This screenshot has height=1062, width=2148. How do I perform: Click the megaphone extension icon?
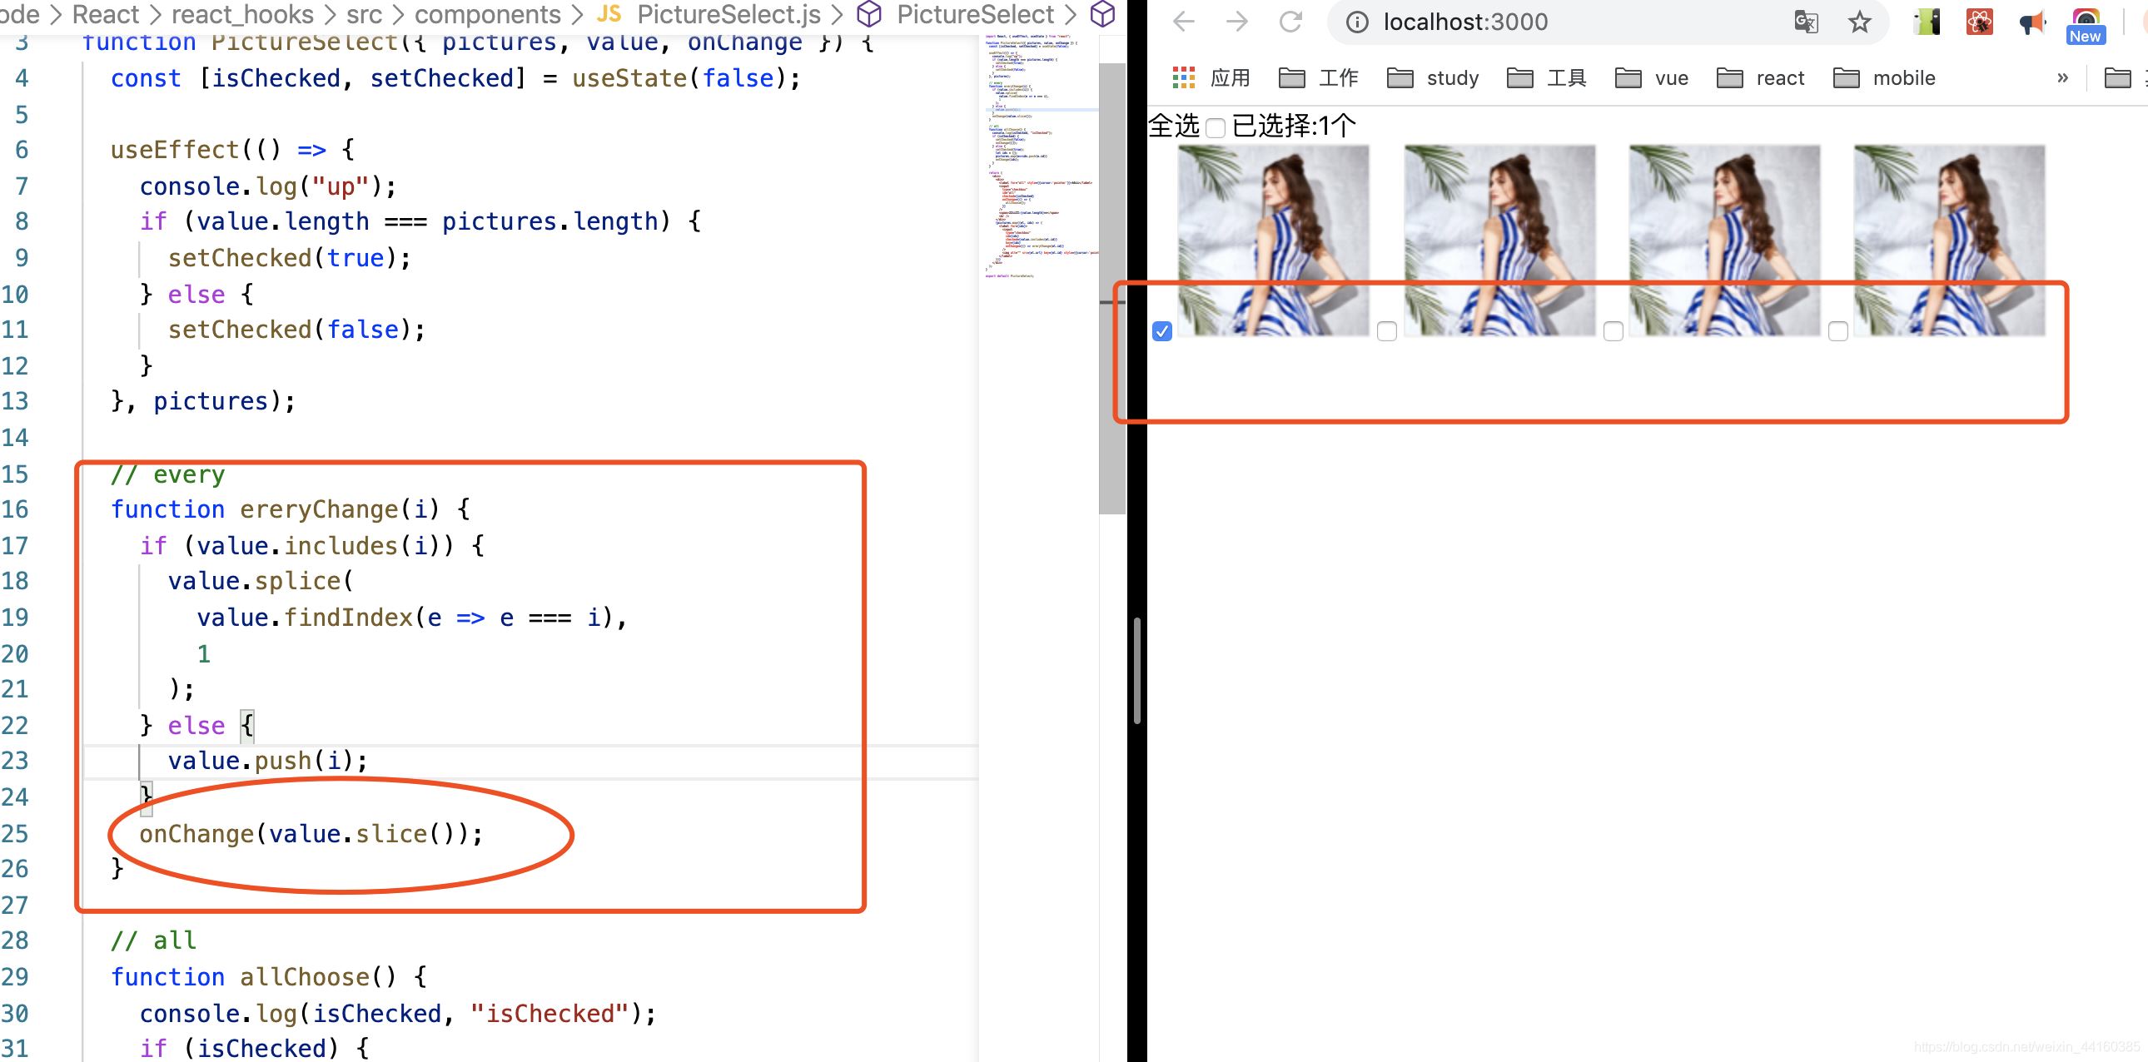(2032, 22)
